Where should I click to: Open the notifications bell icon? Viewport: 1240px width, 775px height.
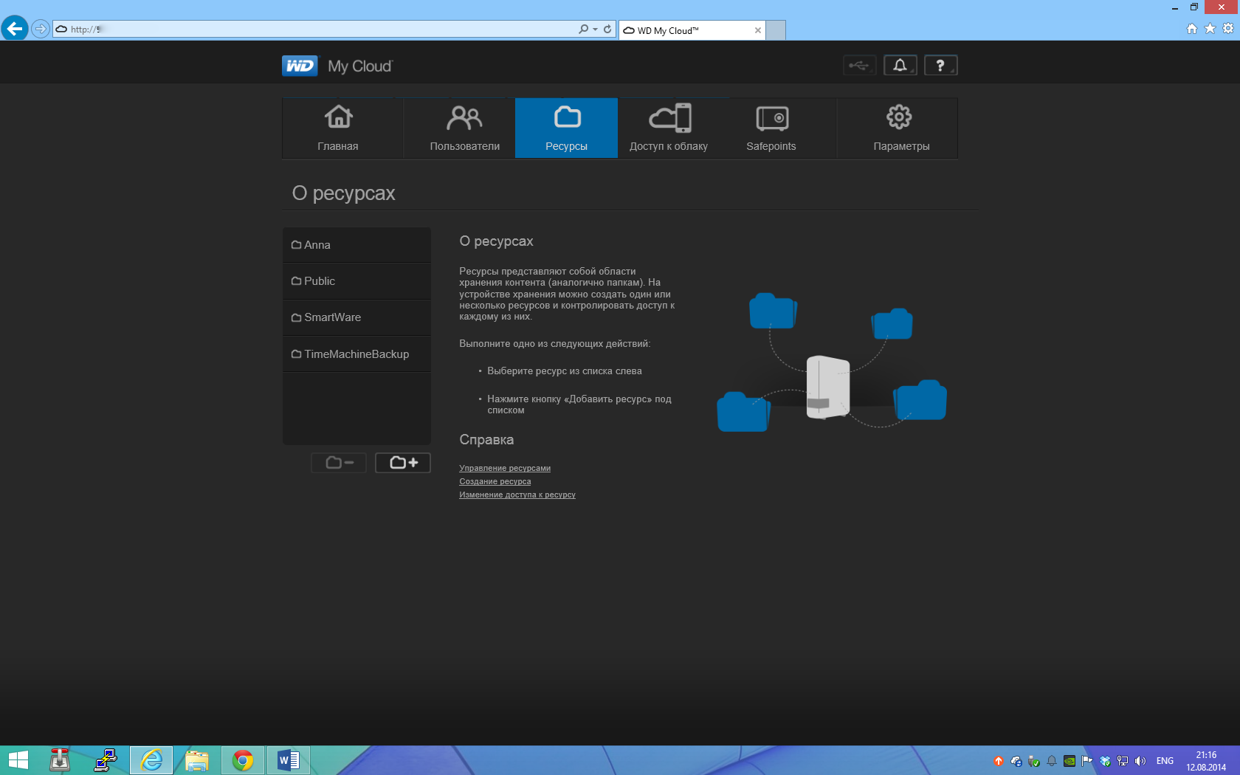click(900, 66)
